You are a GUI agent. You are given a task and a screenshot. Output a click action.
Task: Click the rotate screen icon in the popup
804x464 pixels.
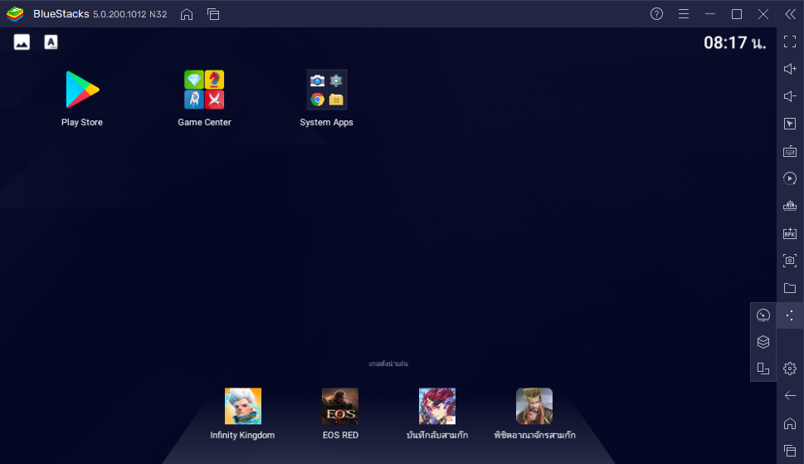pyautogui.click(x=763, y=369)
